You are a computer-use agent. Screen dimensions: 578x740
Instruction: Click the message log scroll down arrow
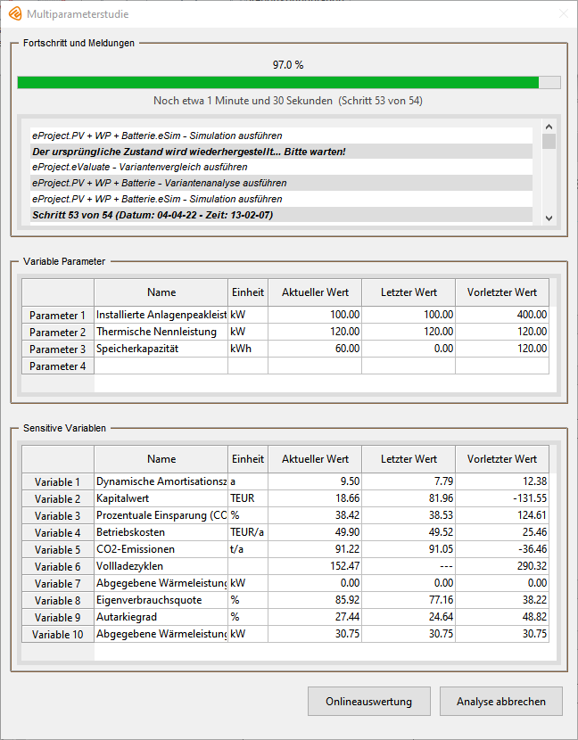tap(549, 218)
